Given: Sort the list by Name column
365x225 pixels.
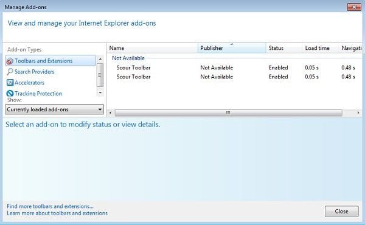Looking at the screenshot, I should (x=153, y=48).
